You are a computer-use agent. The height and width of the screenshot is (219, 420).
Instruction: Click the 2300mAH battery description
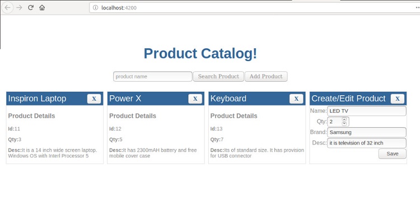point(153,153)
